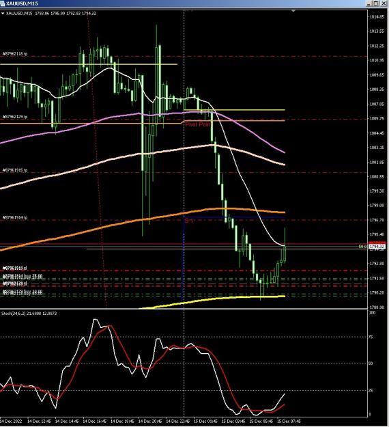Click the red S1 support label

(x=188, y=221)
